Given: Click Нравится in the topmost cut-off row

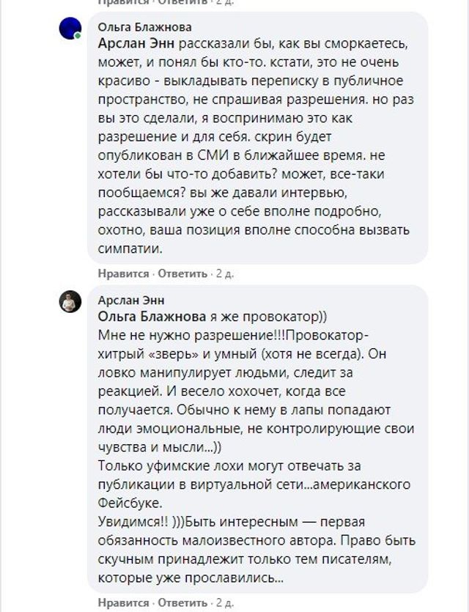Looking at the screenshot, I should (x=123, y=2).
